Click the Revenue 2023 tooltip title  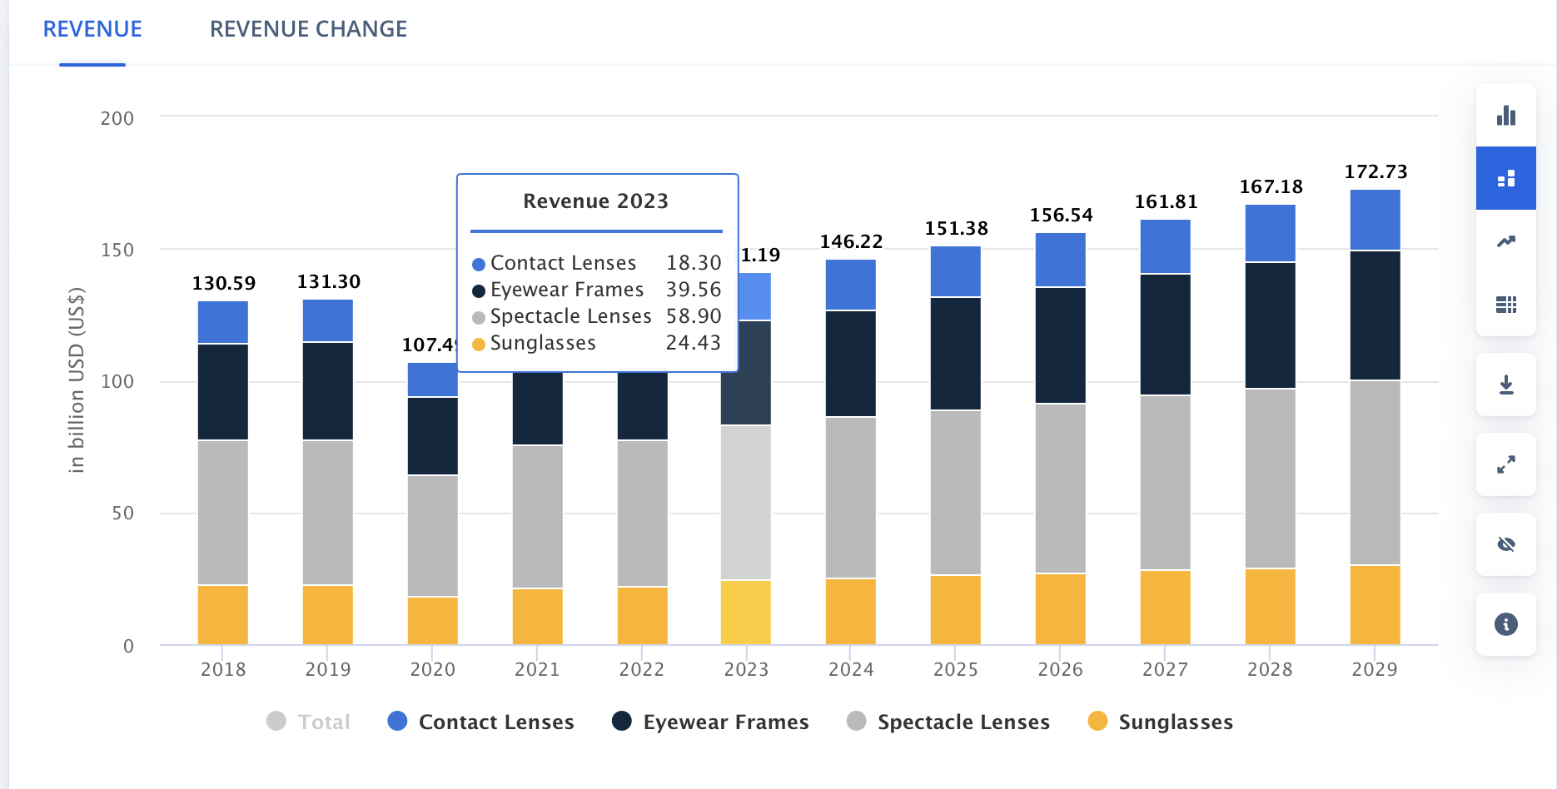tap(596, 201)
